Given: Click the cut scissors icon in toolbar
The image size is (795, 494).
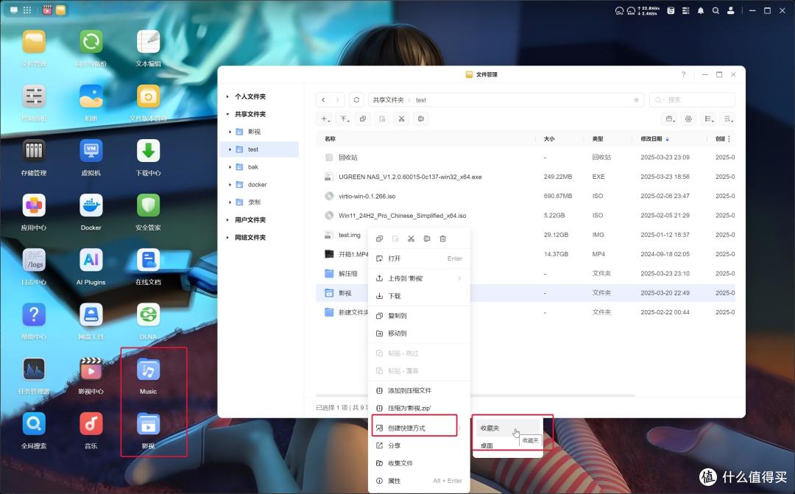Looking at the screenshot, I should (x=402, y=119).
